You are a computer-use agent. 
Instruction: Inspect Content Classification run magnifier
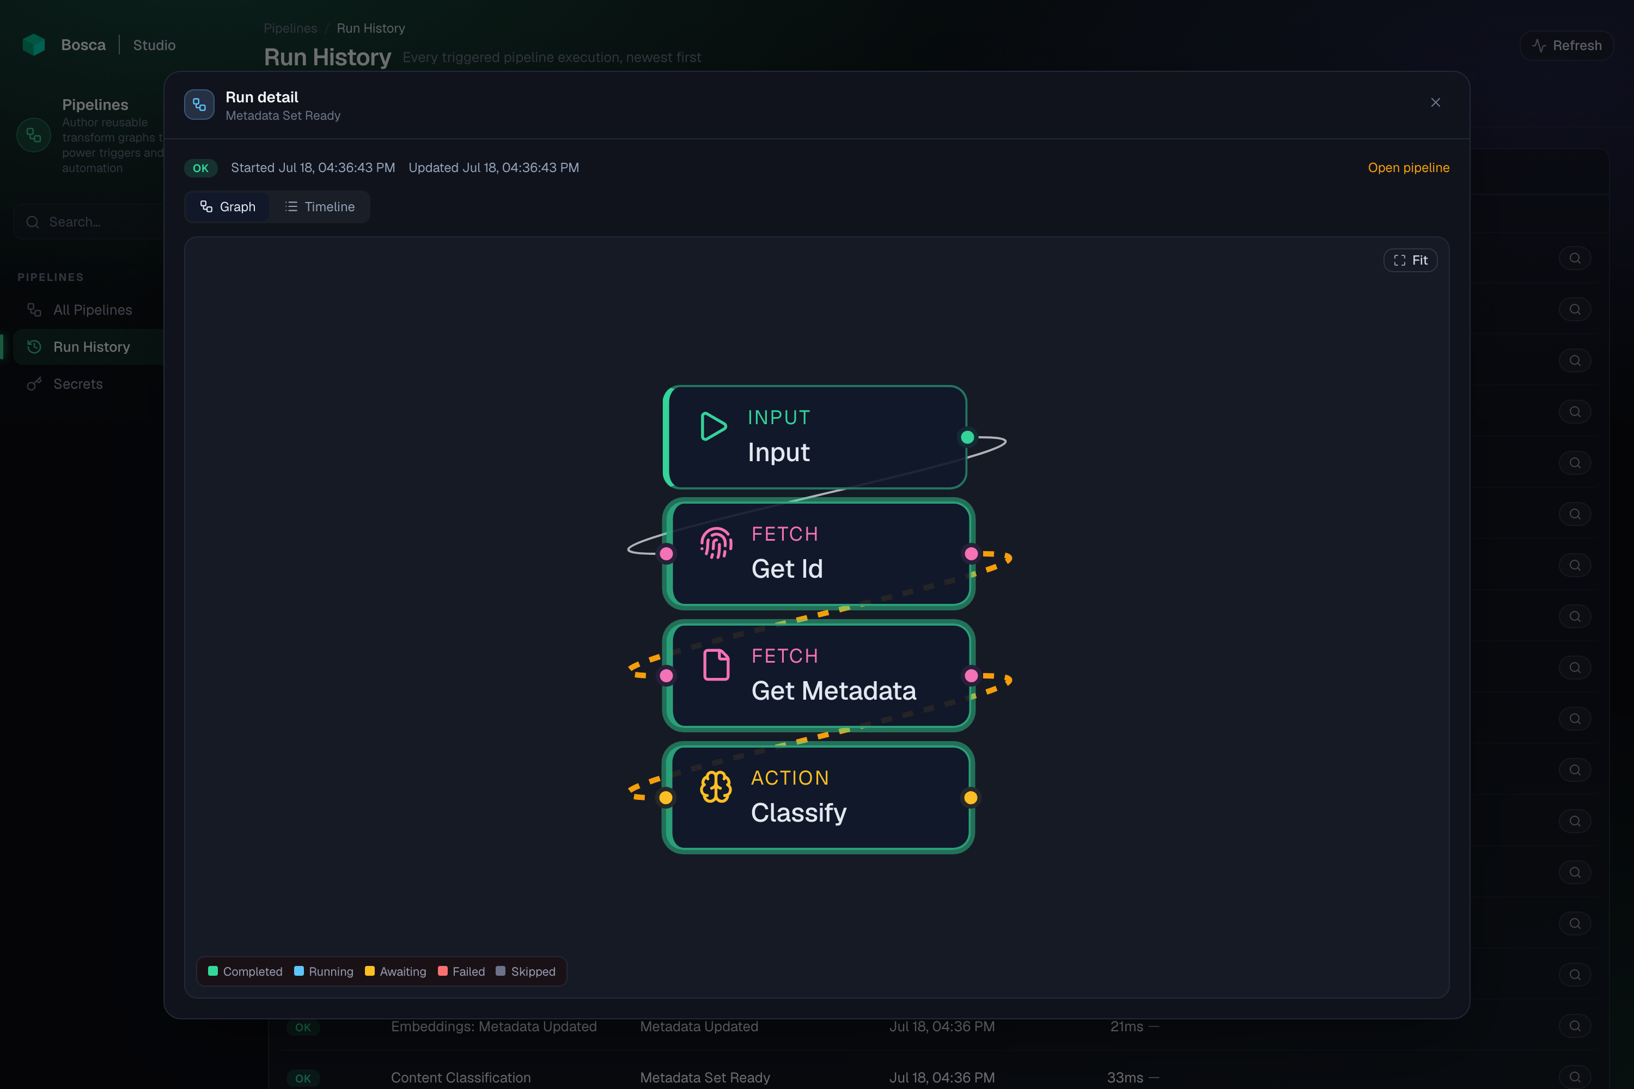[1575, 1077]
